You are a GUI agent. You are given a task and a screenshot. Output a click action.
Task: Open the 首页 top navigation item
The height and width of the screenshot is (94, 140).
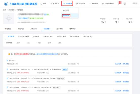tap(43, 4)
